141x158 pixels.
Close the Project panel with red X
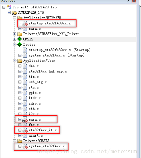point(134,1)
